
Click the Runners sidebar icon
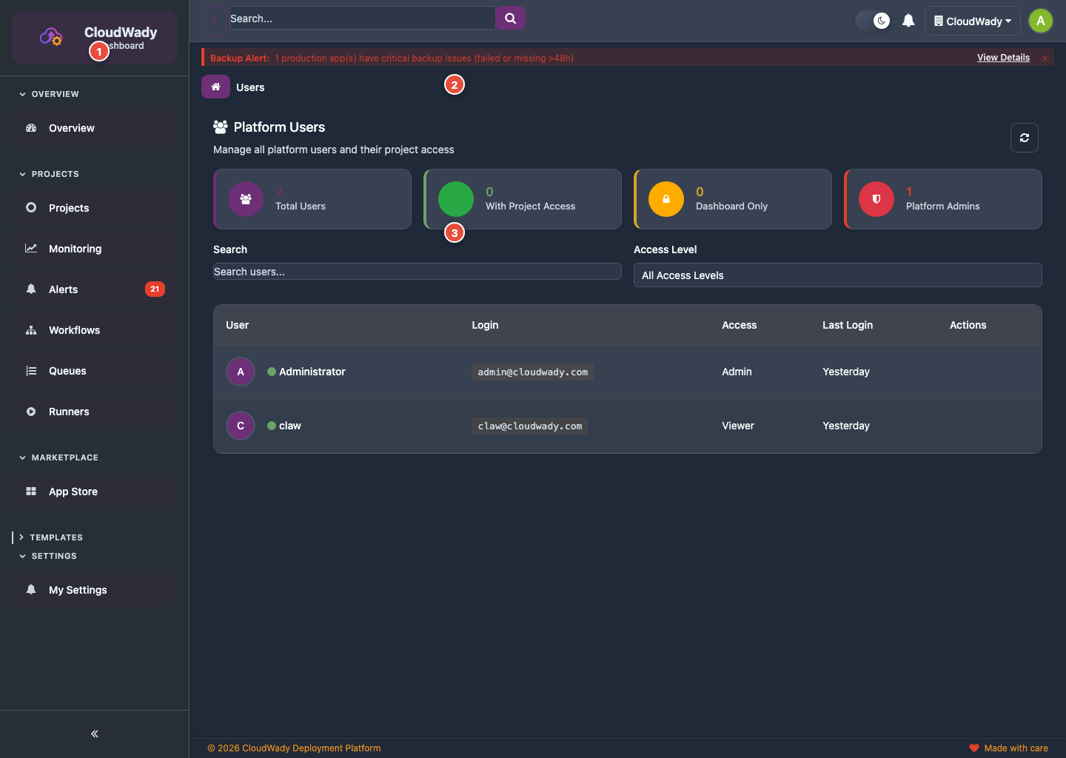click(31, 412)
